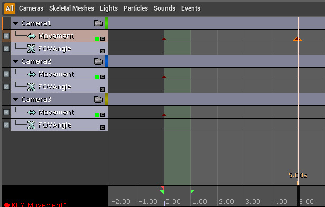Select Camera1 Movement keyframe at 5.00s
Screen dimensions: 325x207
pos(298,39)
